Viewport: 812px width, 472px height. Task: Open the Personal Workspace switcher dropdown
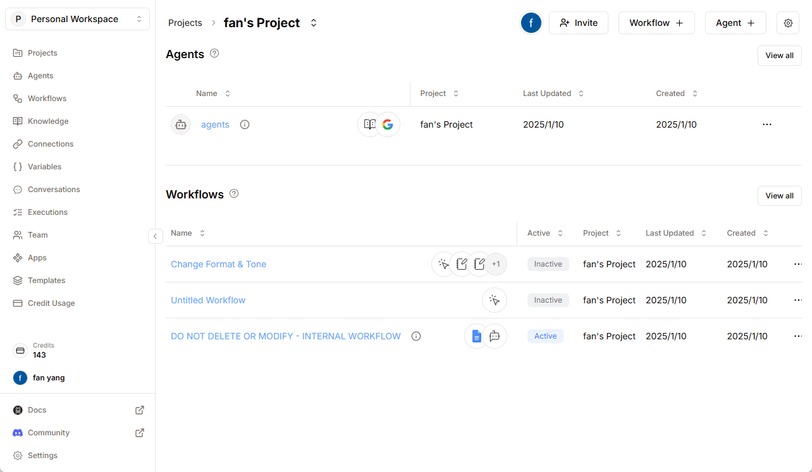pos(77,19)
